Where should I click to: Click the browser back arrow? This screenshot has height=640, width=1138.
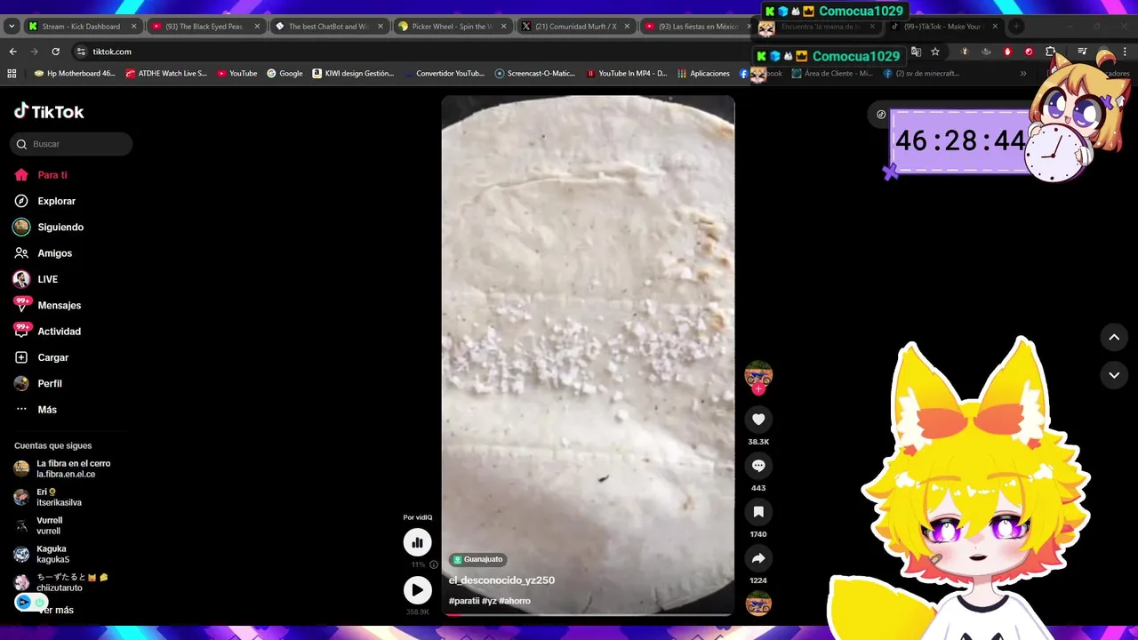pos(12,52)
